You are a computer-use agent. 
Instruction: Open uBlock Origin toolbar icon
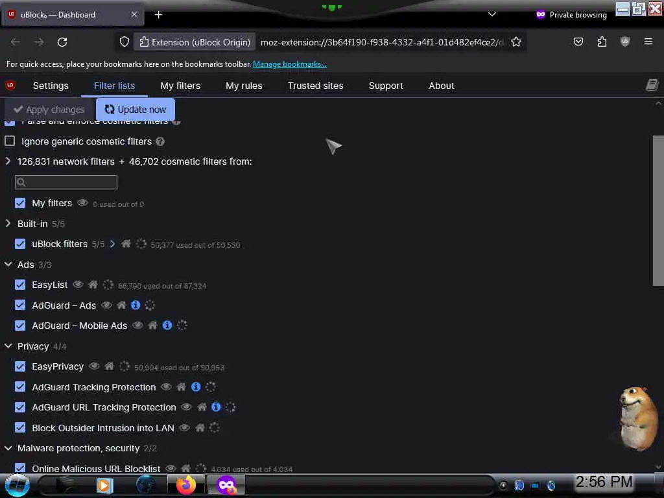(x=625, y=41)
